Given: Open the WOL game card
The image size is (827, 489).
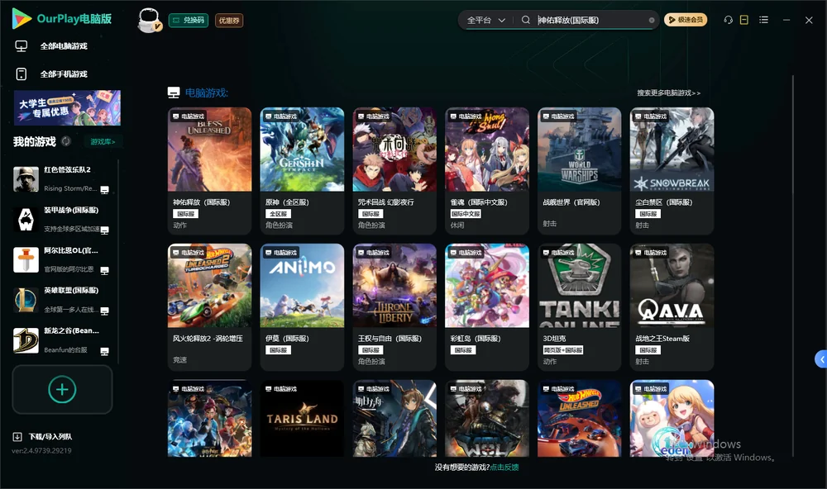Looking at the screenshot, I should pos(487,419).
